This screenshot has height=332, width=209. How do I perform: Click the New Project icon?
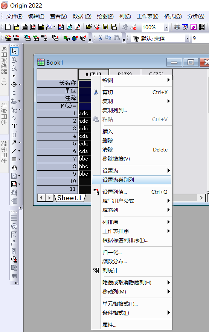click(x=8, y=27)
